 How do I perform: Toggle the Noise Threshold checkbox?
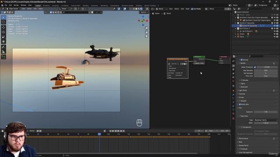(x=255, y=67)
